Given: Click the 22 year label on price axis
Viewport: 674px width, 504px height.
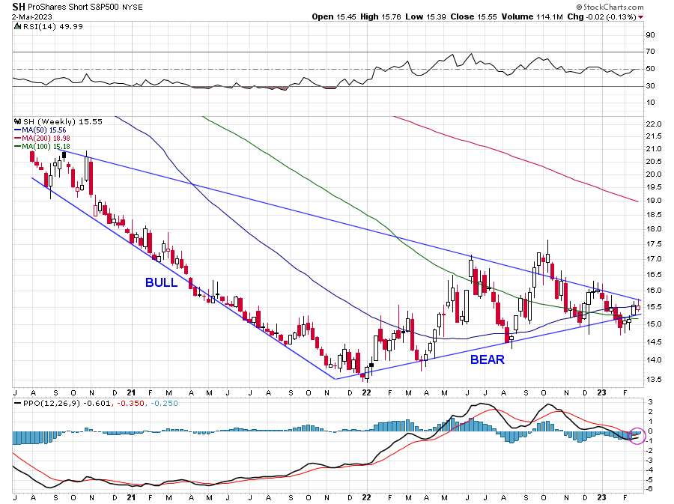Looking at the screenshot, I should pyautogui.click(x=366, y=392).
